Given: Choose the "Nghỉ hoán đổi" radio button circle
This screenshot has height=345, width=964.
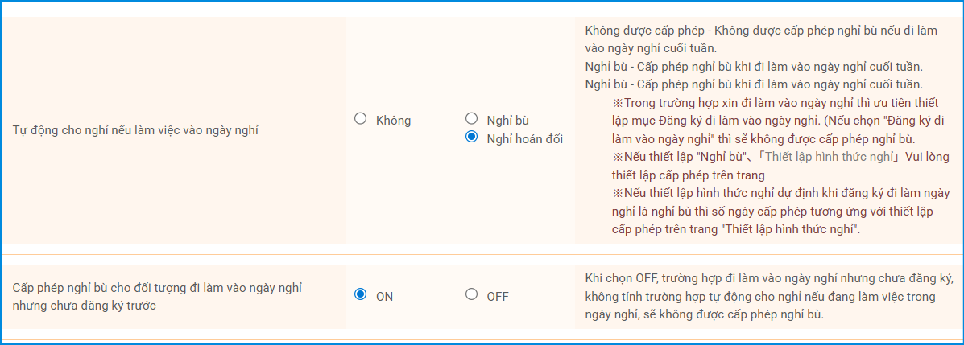Looking at the screenshot, I should [x=472, y=138].
